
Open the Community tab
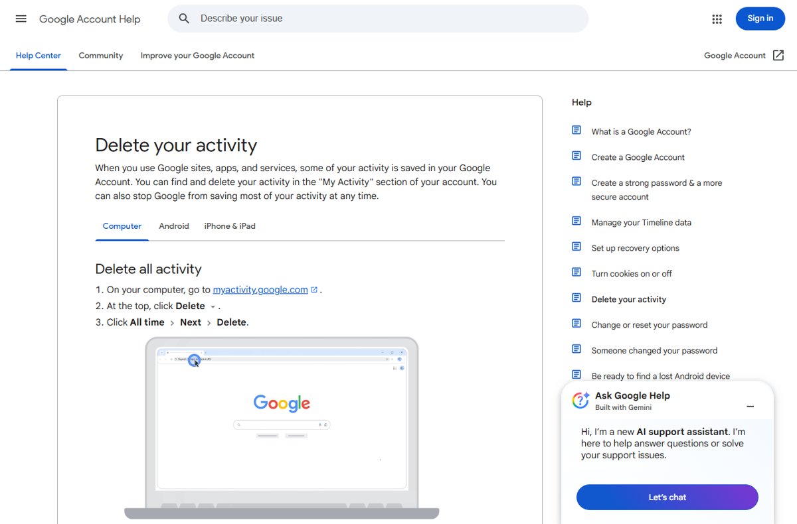pyautogui.click(x=101, y=56)
